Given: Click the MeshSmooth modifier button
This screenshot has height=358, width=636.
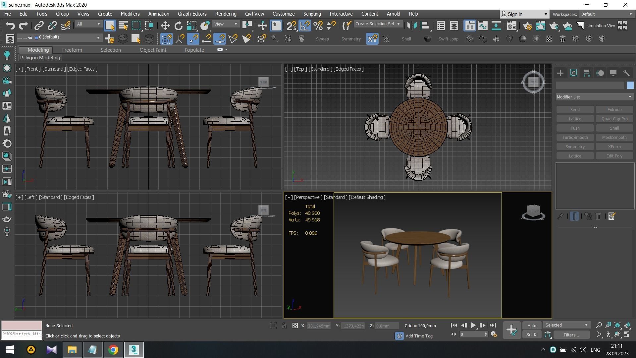Looking at the screenshot, I should click(x=614, y=138).
